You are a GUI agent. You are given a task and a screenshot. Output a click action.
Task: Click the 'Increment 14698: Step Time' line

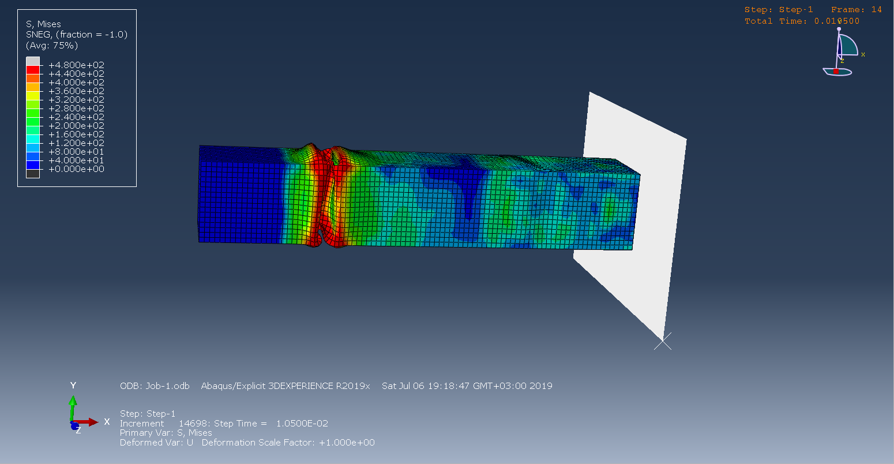coord(224,424)
